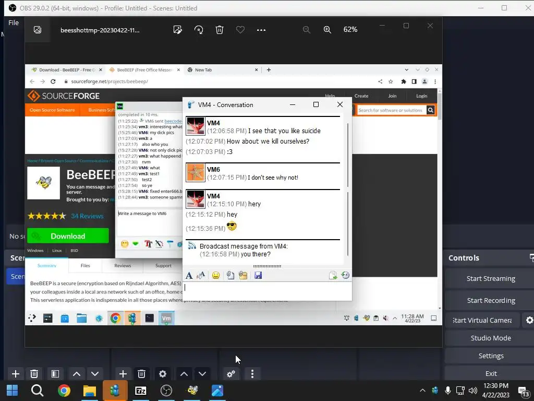534x401 pixels.
Task: Click Start Recording in OBS Controls
Action: coord(491,300)
